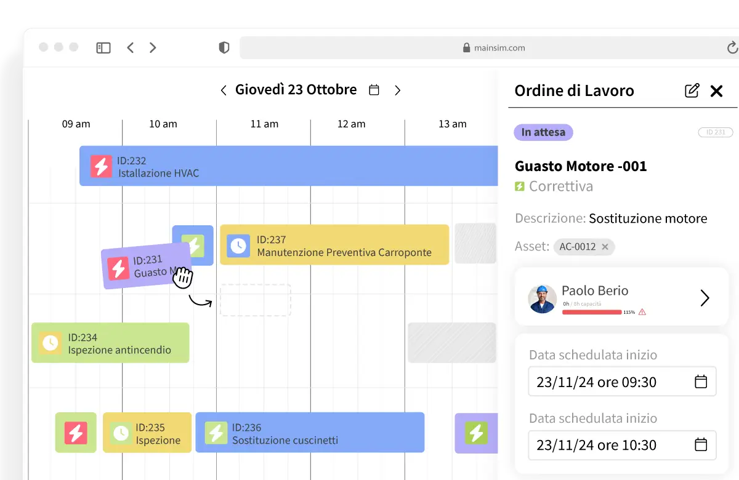Open ID:237 Manutenzione Preventiva Carroponte card
This screenshot has height=480, width=739.
click(x=334, y=245)
